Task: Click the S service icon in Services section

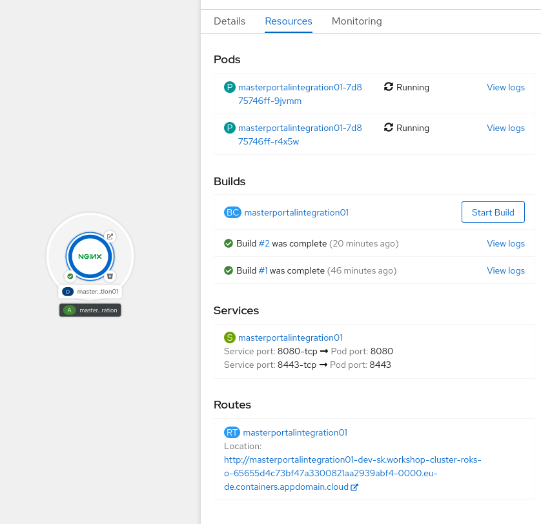Action: point(230,338)
